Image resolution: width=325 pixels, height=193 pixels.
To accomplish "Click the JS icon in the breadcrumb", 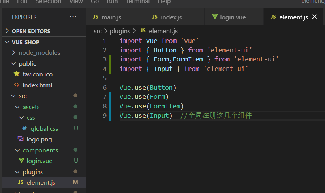I will 143,31.
